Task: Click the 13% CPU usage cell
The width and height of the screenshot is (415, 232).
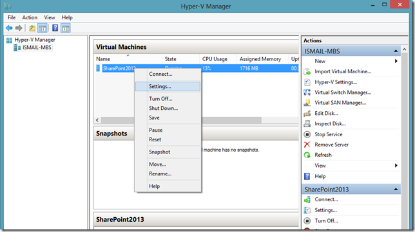Action: coord(207,69)
